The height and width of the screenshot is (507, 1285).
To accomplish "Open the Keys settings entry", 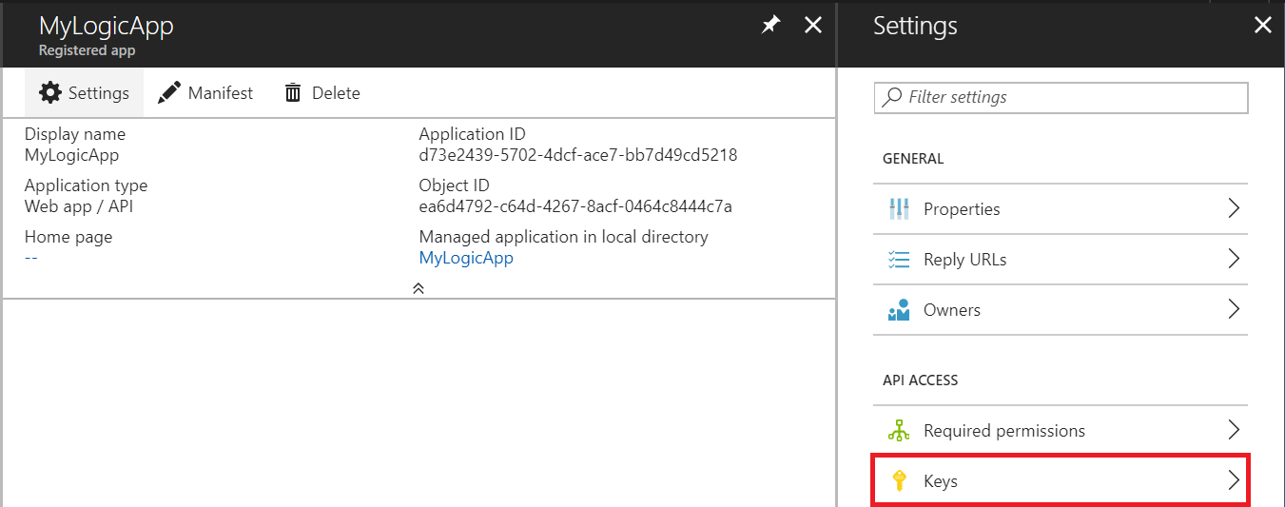I will pyautogui.click(x=1061, y=480).
